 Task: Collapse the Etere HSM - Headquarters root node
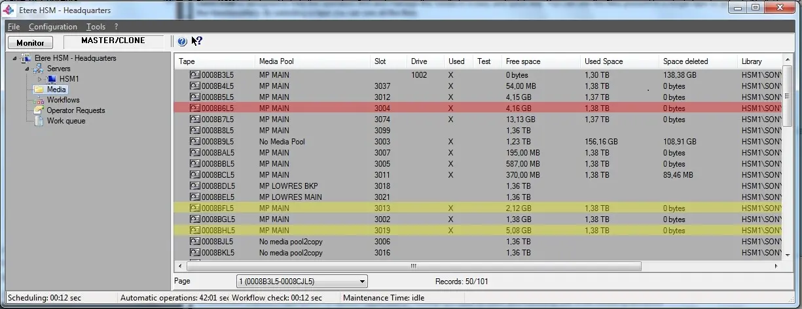[14, 58]
